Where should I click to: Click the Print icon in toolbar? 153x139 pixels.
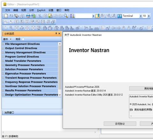(28, 16)
